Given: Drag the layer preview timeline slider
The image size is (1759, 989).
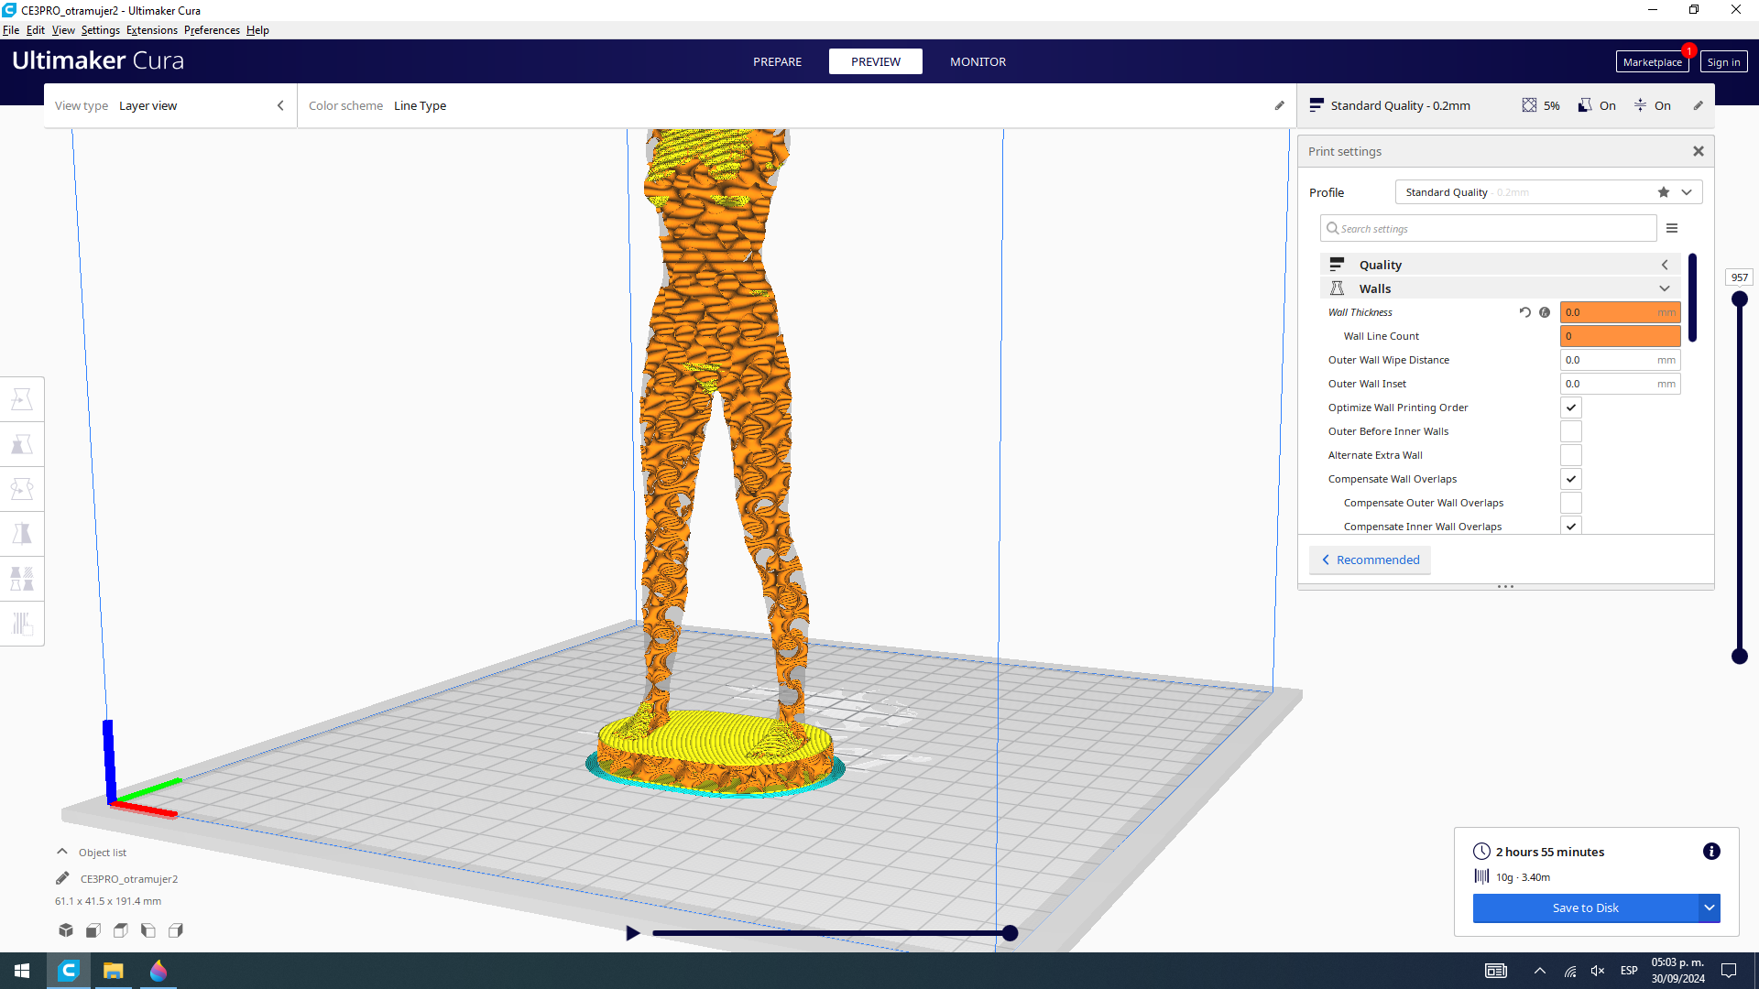Looking at the screenshot, I should click(1008, 932).
